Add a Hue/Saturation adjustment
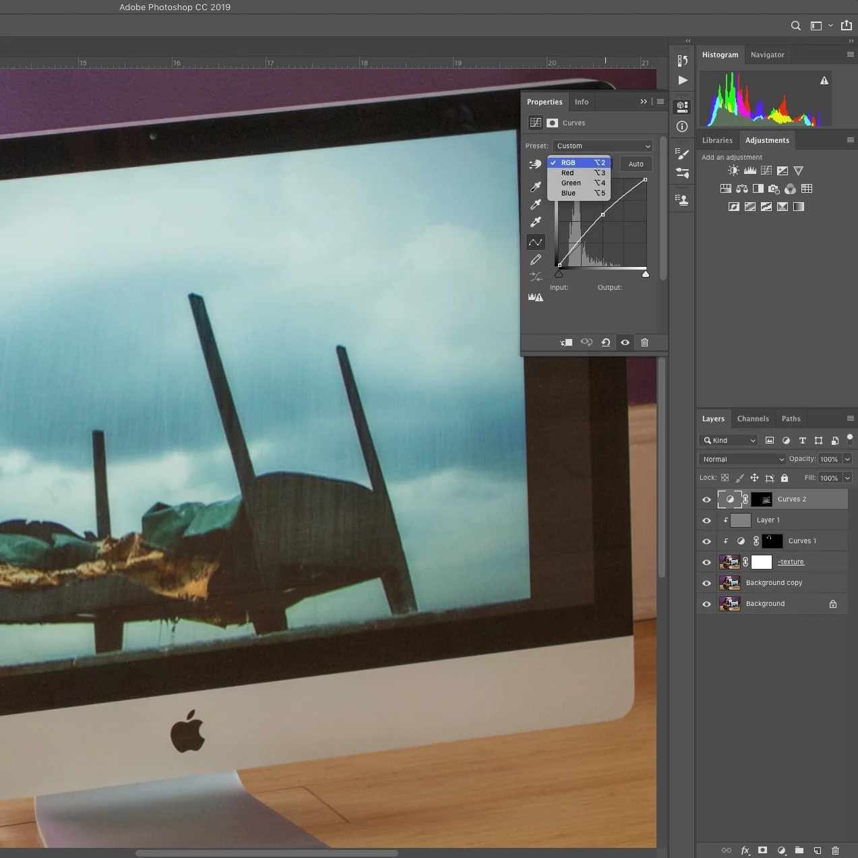The height and width of the screenshot is (858, 858). click(x=726, y=189)
